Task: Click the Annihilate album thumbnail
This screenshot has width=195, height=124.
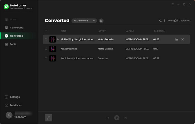Action: click(52, 58)
